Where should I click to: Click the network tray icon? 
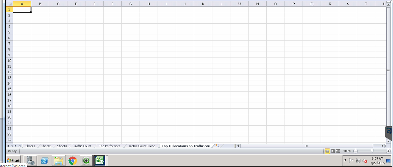pos(358,161)
